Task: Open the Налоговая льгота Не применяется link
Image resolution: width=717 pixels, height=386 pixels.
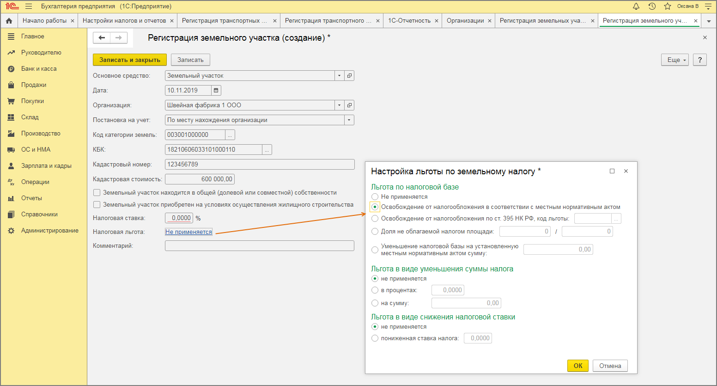Action: (x=188, y=232)
